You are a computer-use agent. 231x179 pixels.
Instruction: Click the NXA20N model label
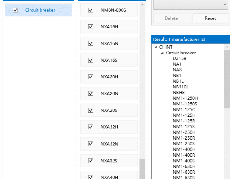[x=109, y=93]
